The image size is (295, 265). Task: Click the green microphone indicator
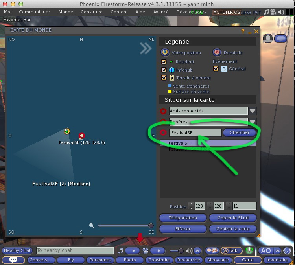249,250
